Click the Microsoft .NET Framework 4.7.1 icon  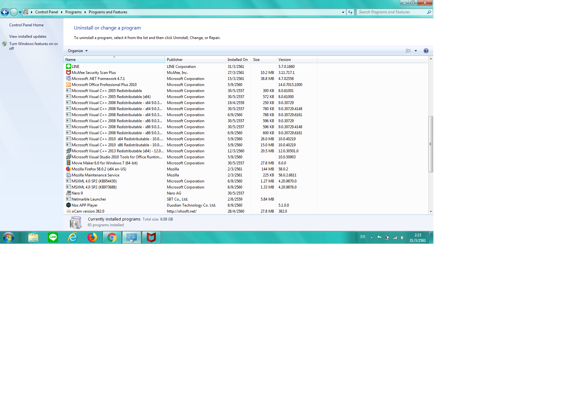(68, 79)
